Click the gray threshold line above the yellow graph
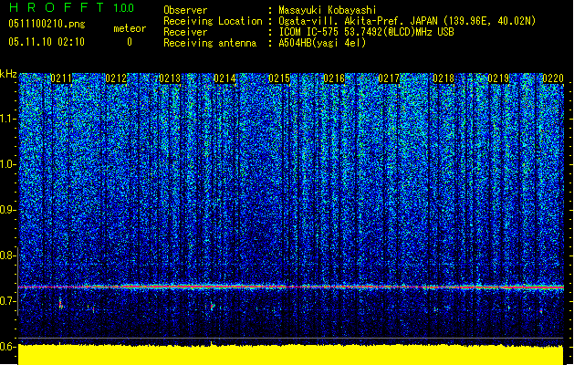This screenshot has width=574, height=365. pyautogui.click(x=291, y=338)
